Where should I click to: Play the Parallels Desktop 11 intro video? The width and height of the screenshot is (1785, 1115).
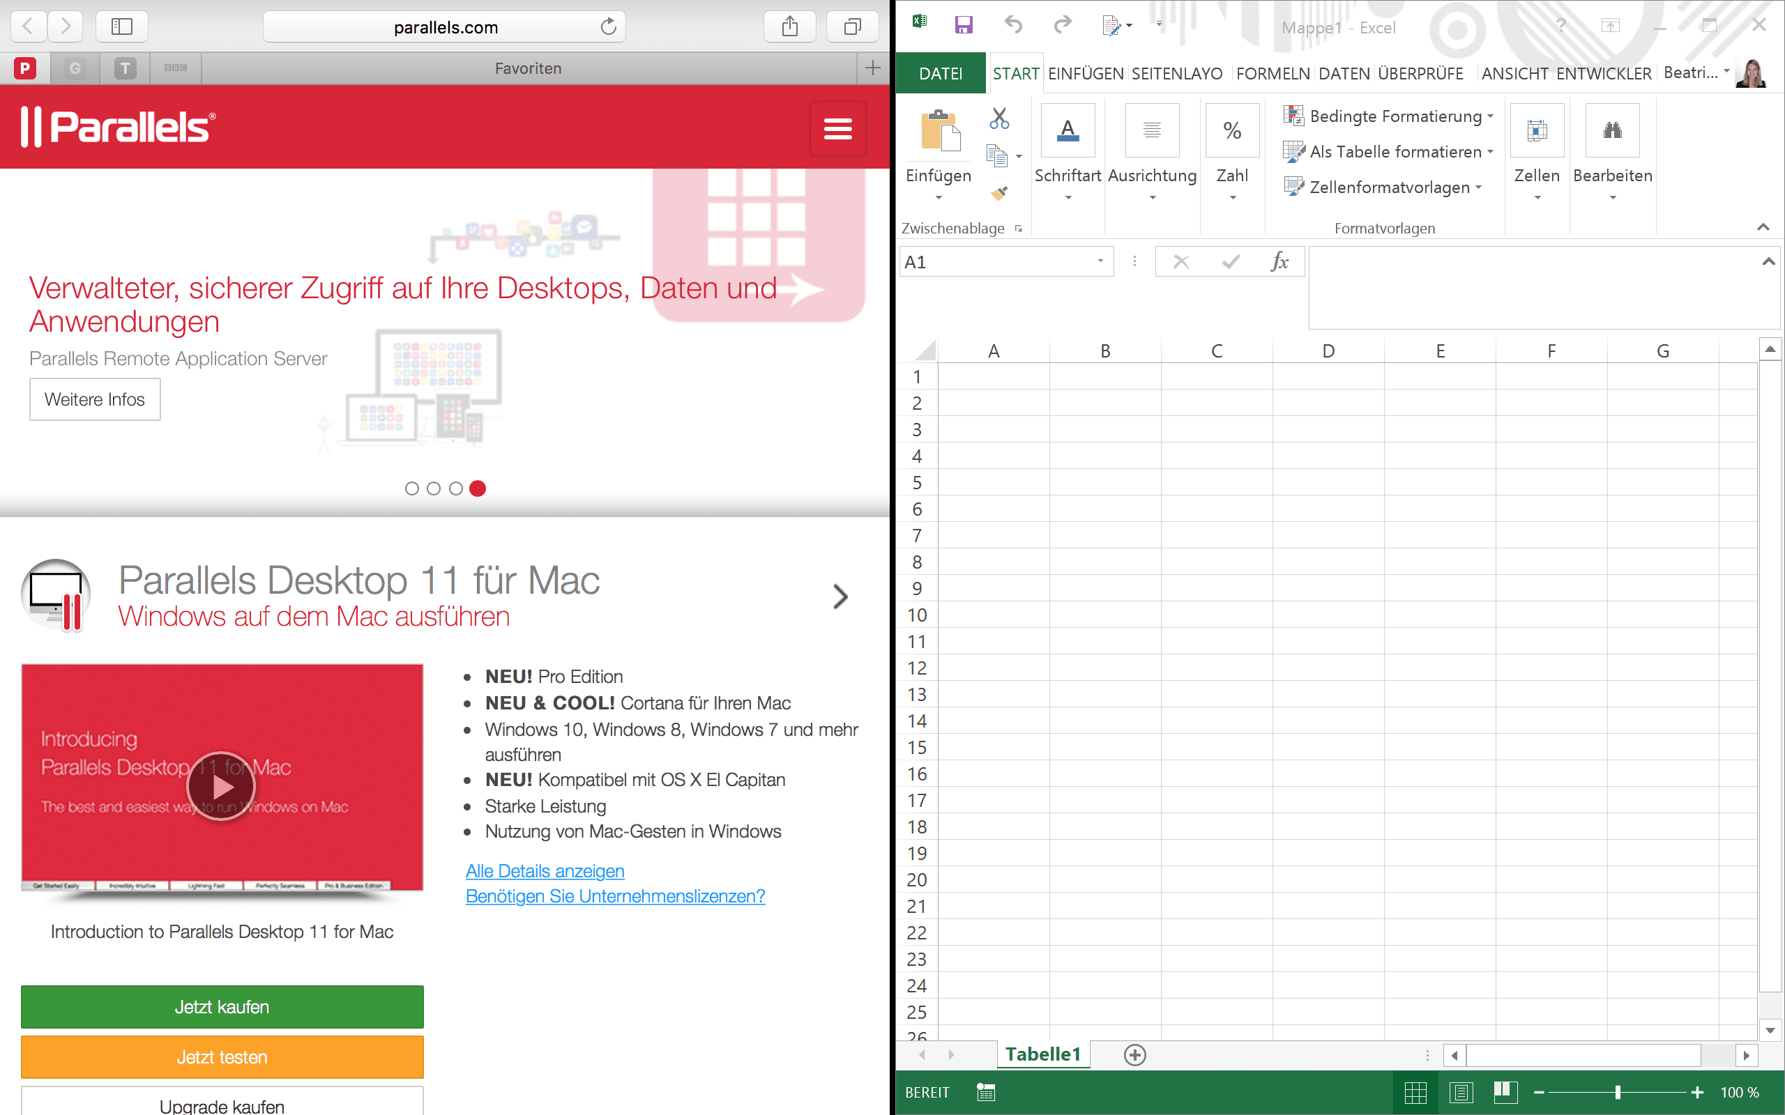(221, 787)
